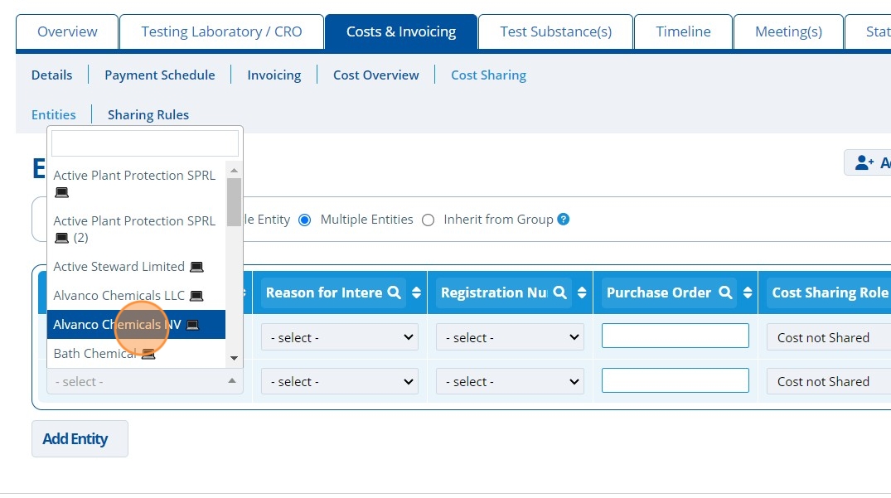Open Sharing Rules section link
This screenshot has width=891, height=498.
tap(148, 114)
